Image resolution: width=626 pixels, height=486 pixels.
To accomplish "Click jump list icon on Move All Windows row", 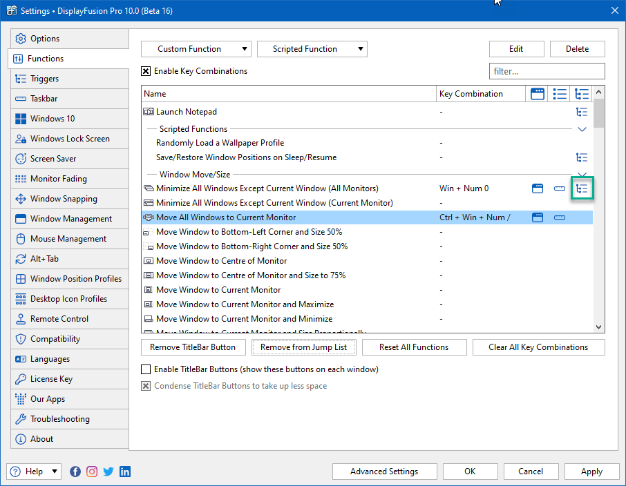I will coord(560,217).
